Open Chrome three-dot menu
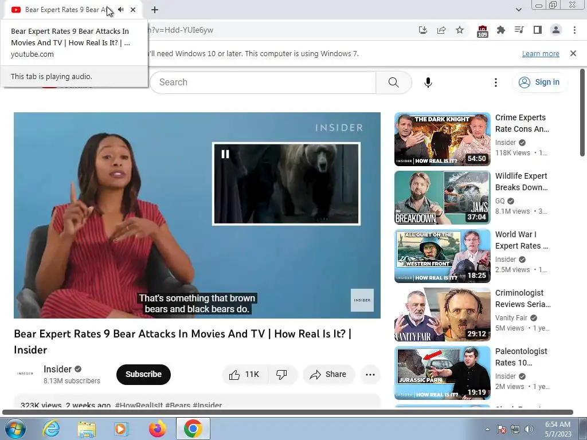 pos(574,30)
